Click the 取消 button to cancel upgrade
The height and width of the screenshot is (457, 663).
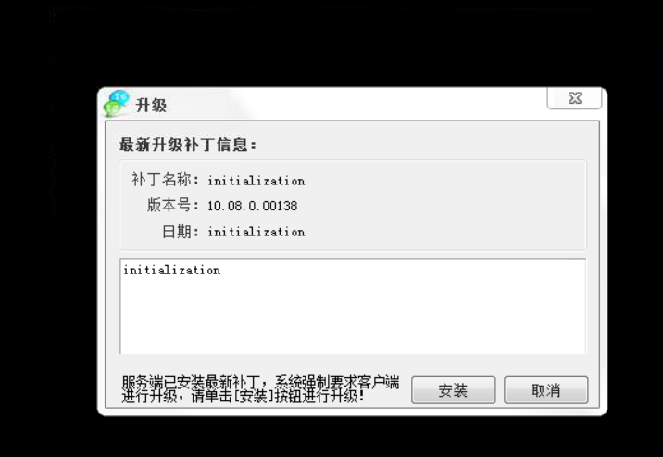pyautogui.click(x=546, y=389)
